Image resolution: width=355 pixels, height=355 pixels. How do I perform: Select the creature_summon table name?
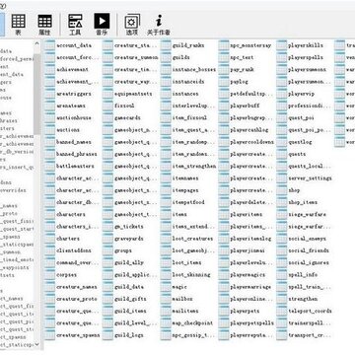[136, 57]
